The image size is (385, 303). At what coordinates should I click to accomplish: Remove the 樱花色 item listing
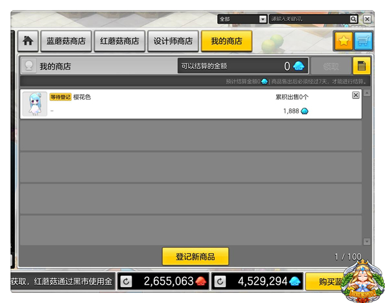pos(356,95)
